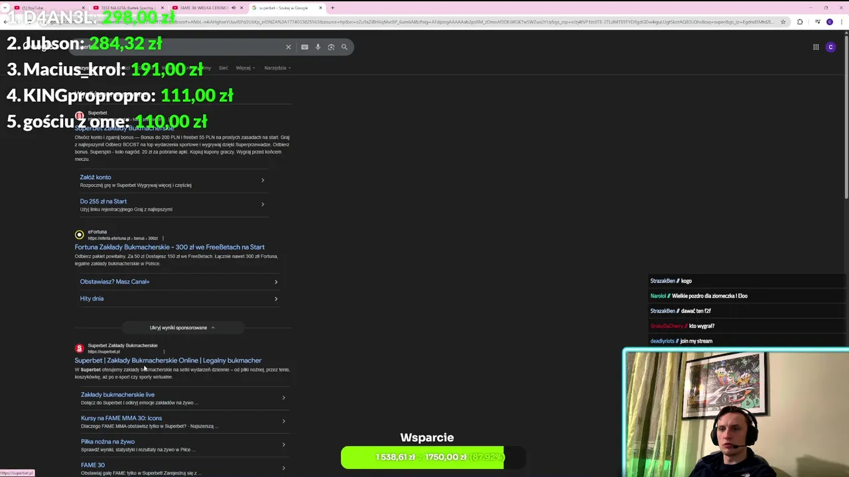Open the Google apps grid
849x477 pixels.
pos(816,47)
